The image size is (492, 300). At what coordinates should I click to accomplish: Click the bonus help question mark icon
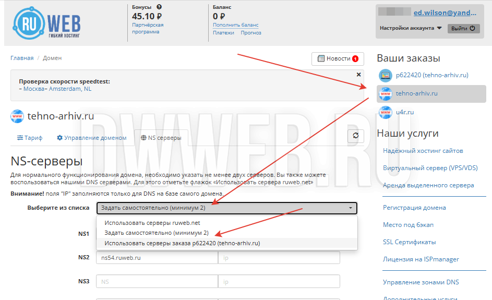[159, 7]
